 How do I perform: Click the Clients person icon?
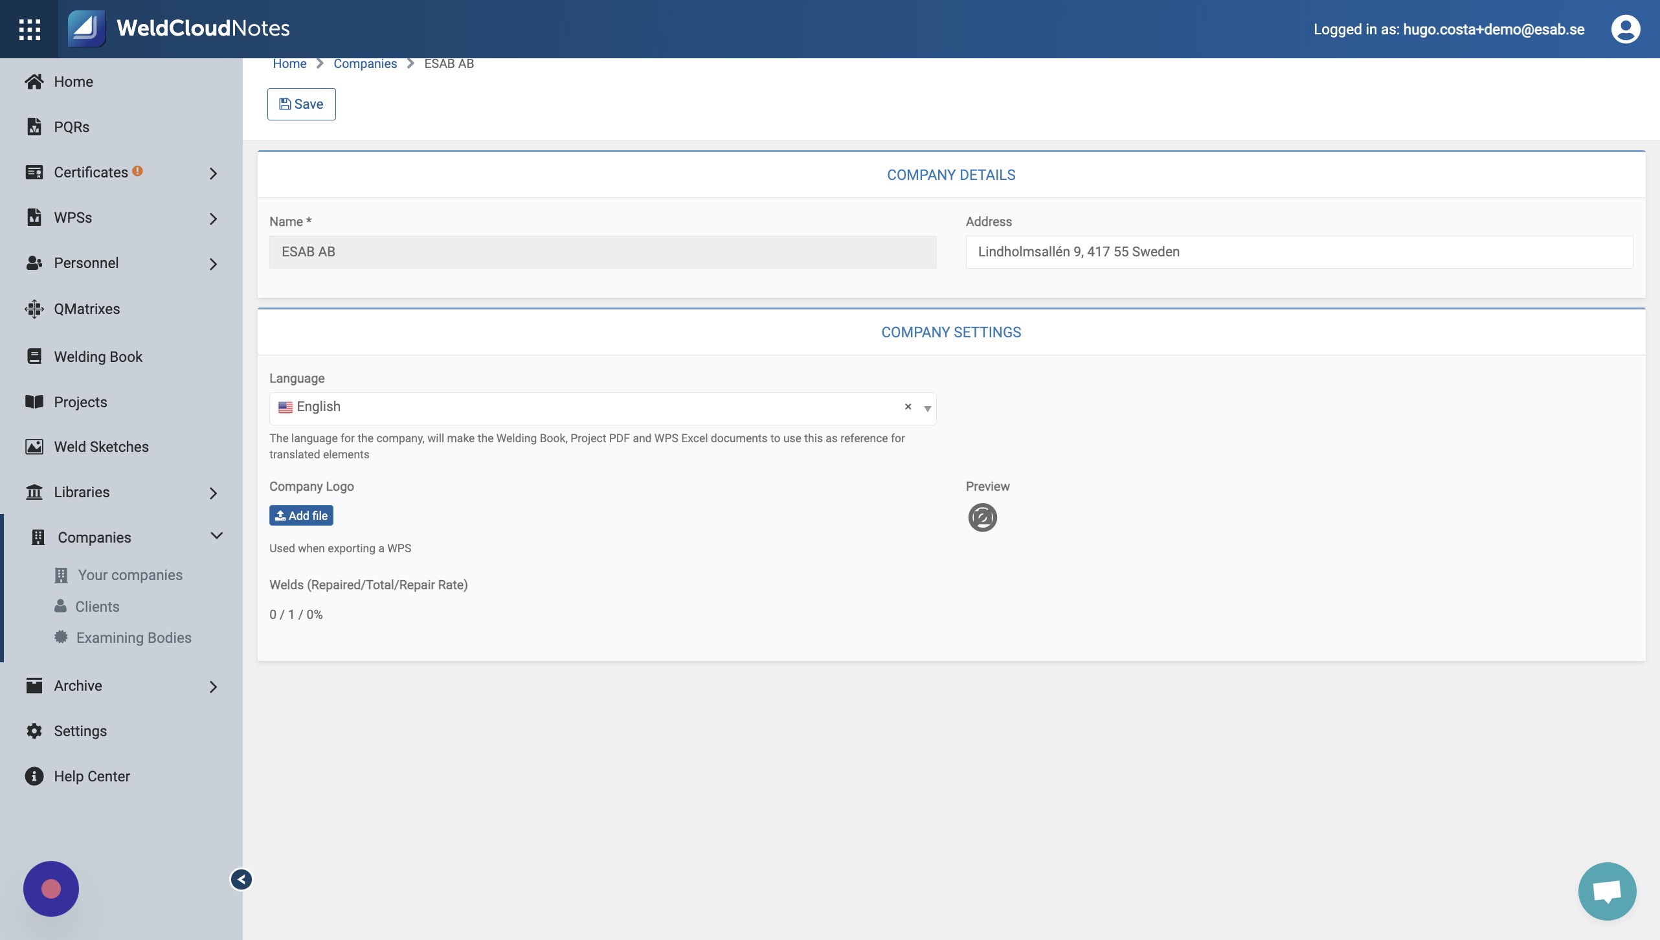(x=60, y=606)
